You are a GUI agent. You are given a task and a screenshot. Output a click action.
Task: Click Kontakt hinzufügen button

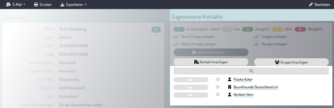211,62
